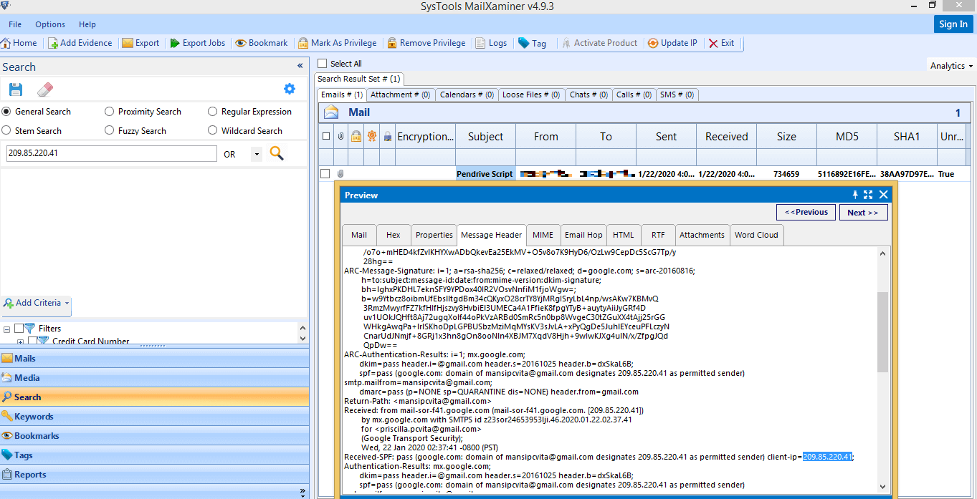Image resolution: width=977 pixels, height=499 pixels.
Task: Open the Email Hop preview tab
Action: pos(583,235)
